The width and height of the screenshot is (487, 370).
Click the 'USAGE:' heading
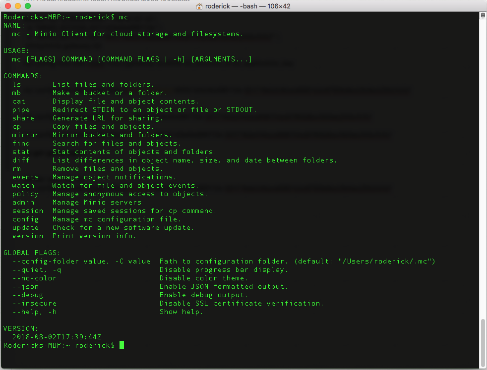pyautogui.click(x=16, y=51)
